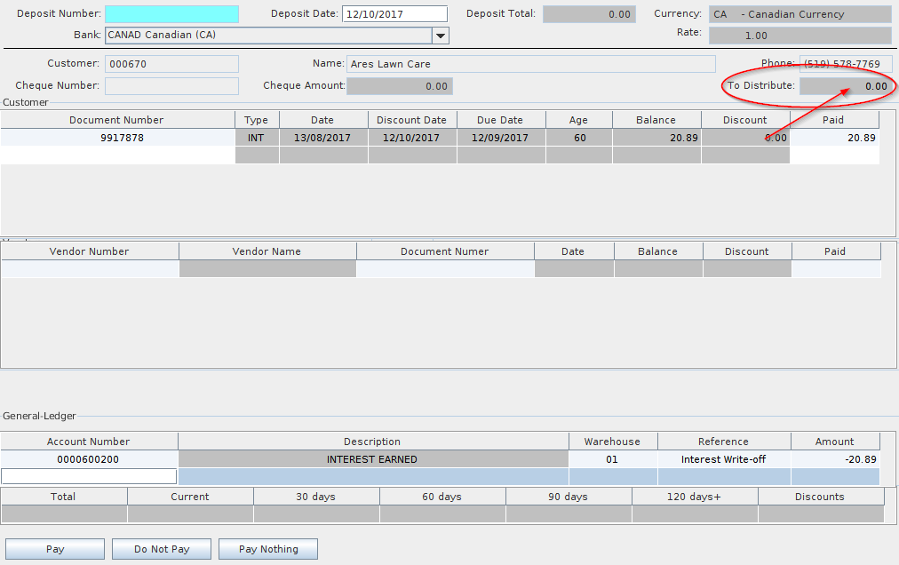Image resolution: width=899 pixels, height=565 pixels.
Task: Select document number 9917878 row
Action: pos(117,138)
